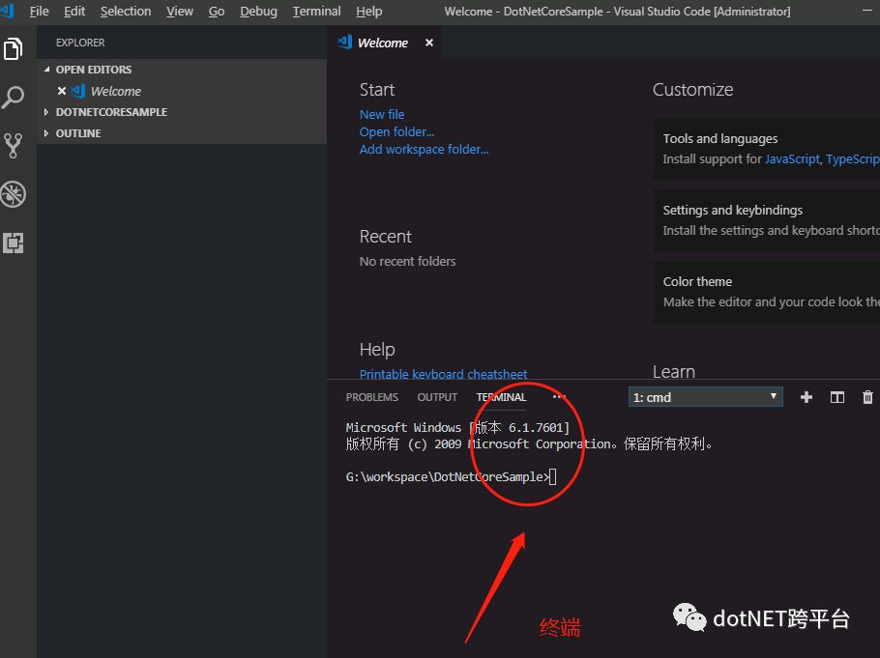Open the Debug view icon
The image size is (880, 658).
[x=13, y=194]
